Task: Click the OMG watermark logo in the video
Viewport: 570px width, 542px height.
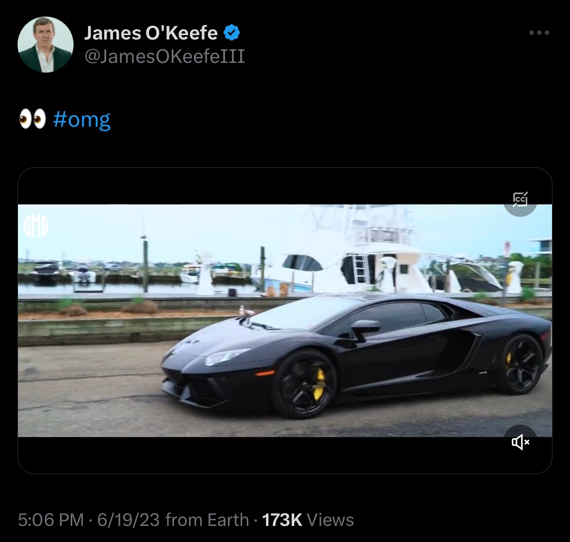Action: point(35,225)
